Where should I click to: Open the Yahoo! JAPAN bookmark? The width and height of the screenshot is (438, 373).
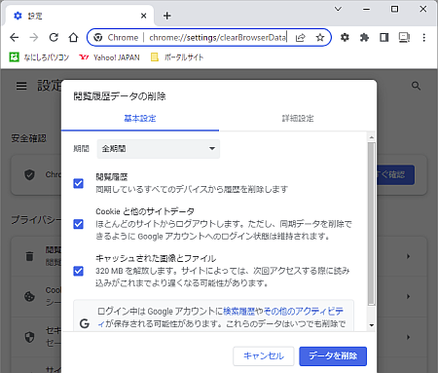tap(109, 57)
